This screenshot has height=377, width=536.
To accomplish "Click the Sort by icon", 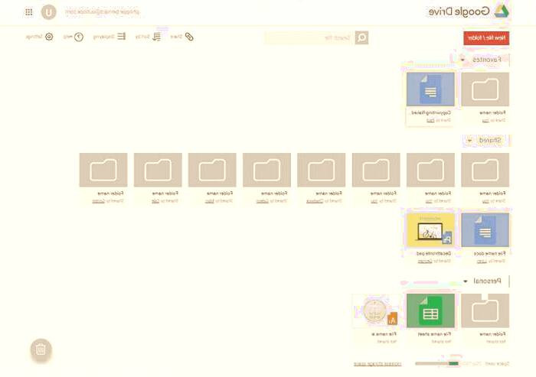I will pyautogui.click(x=157, y=37).
